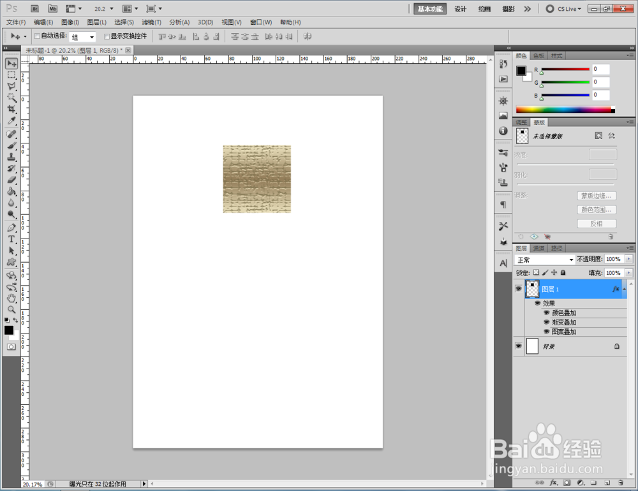
Task: Select the Eyedropper tool
Action: [11, 121]
